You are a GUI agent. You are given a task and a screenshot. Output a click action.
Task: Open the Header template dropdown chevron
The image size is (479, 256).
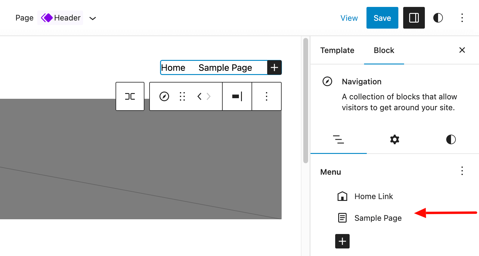pos(93,18)
